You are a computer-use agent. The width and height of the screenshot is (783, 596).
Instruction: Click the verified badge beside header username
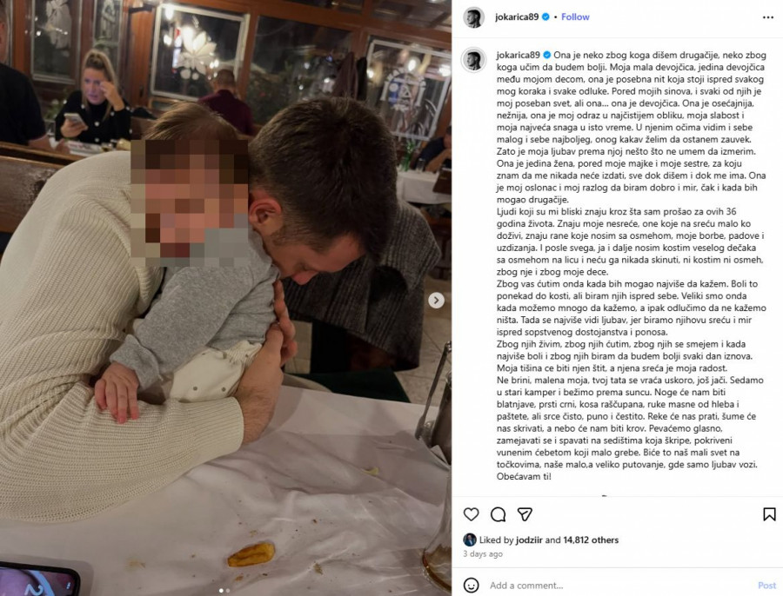pos(545,17)
